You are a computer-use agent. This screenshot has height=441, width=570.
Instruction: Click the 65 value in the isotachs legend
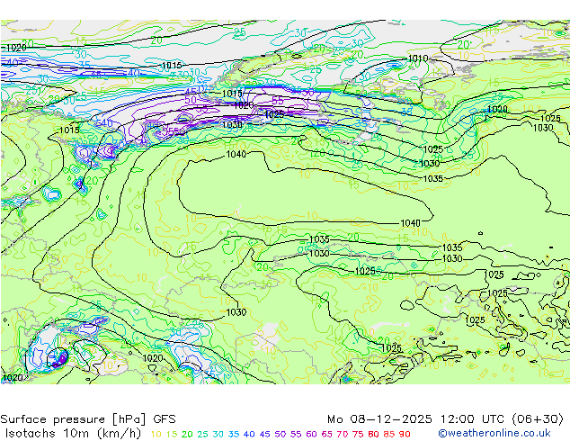tap(326, 434)
